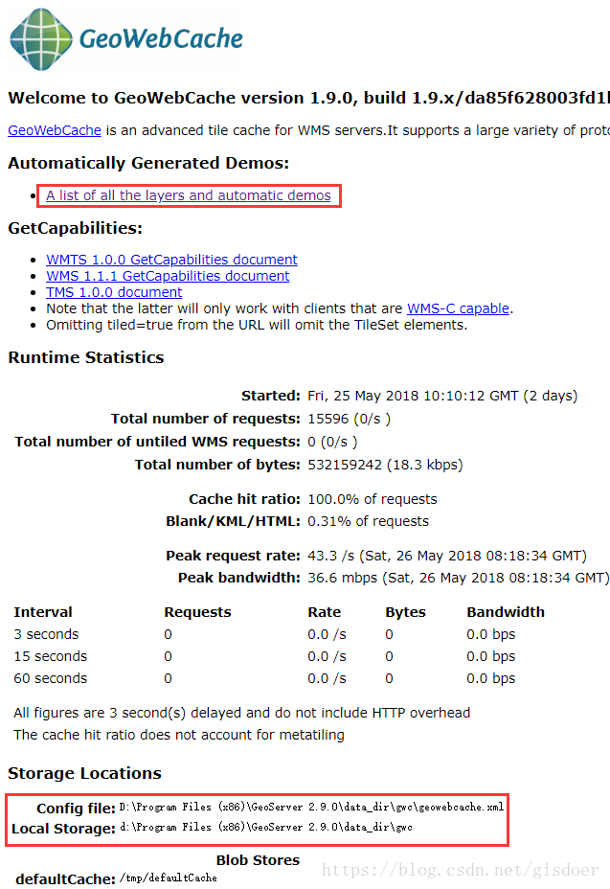The width and height of the screenshot is (610, 889).
Task: Click the Bandwidth column header
Action: point(506,612)
